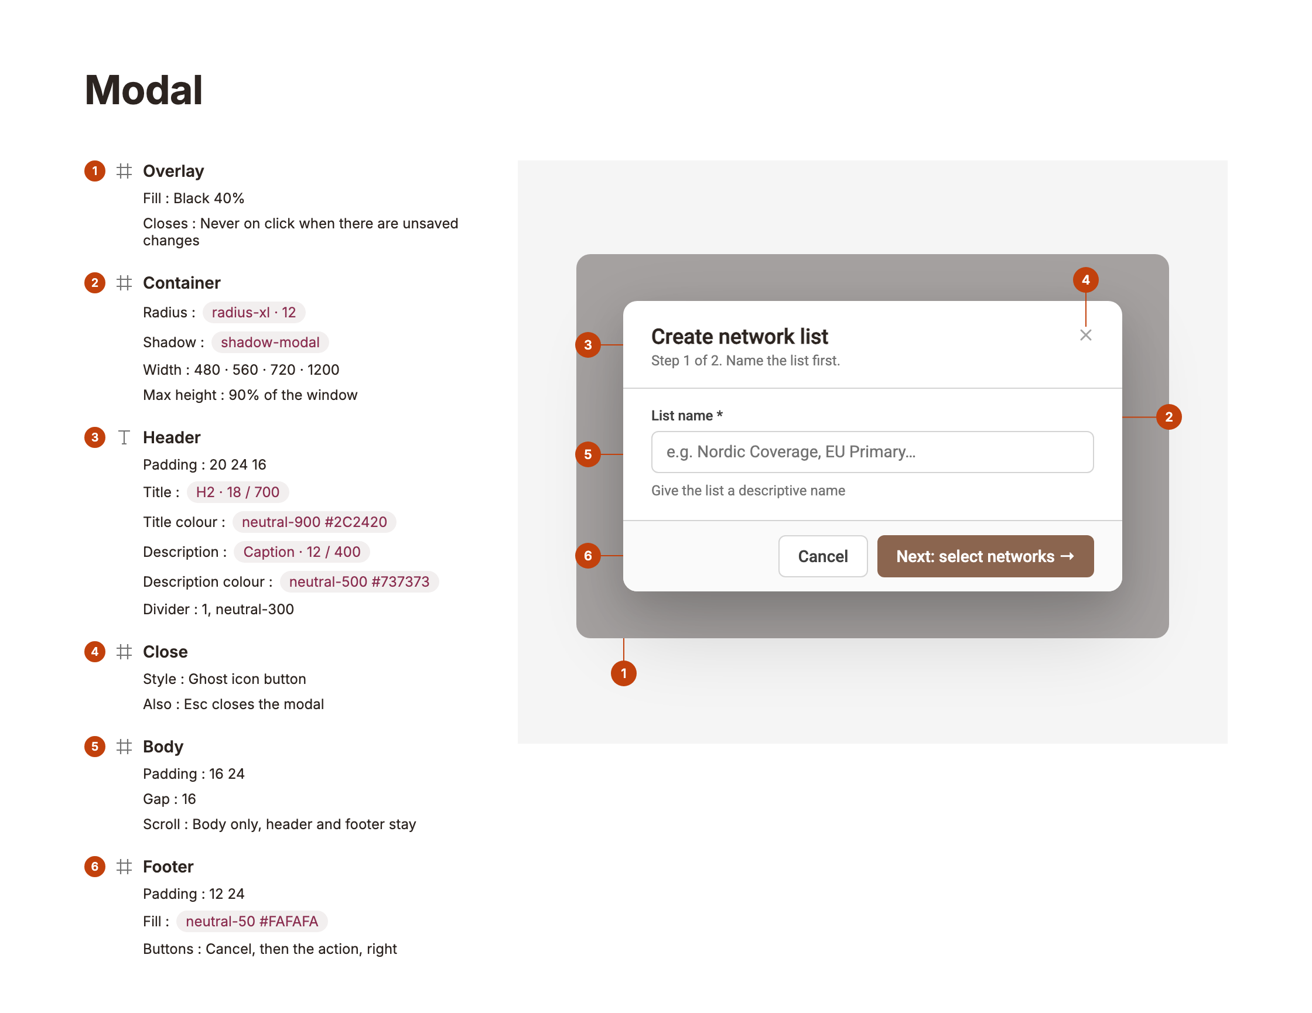Click 'Give the list a descriptive name' hint
Screen dimensions: 1312x1013
point(748,491)
